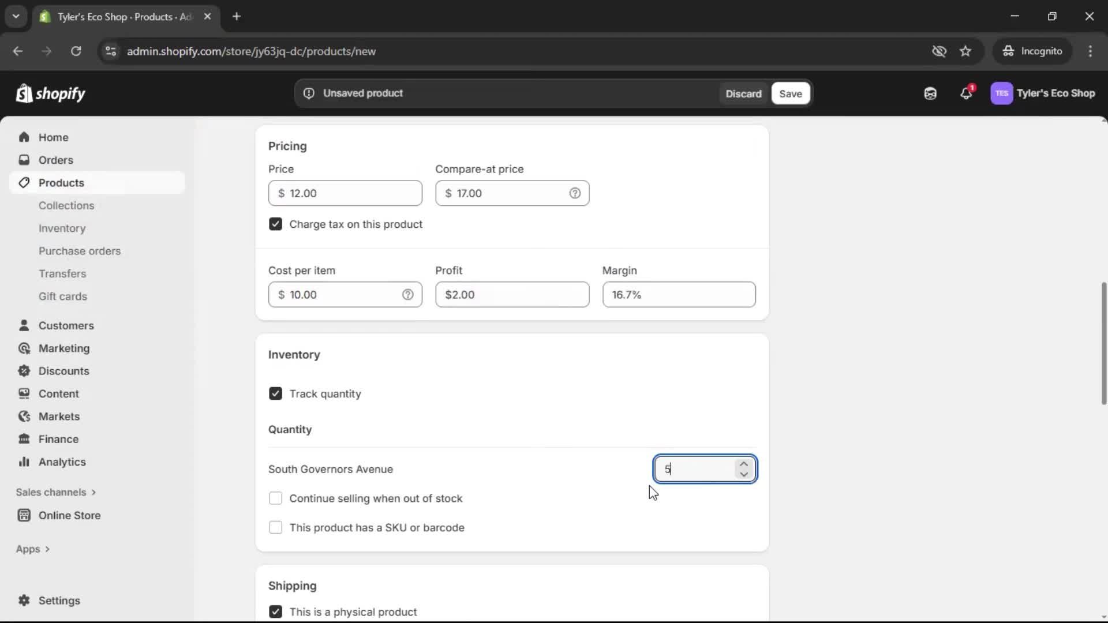Viewport: 1108px width, 623px height.
Task: Navigate to Orders from the sidebar
Action: pos(56,160)
